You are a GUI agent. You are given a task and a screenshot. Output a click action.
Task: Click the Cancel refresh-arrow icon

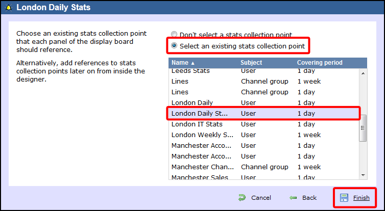242,198
